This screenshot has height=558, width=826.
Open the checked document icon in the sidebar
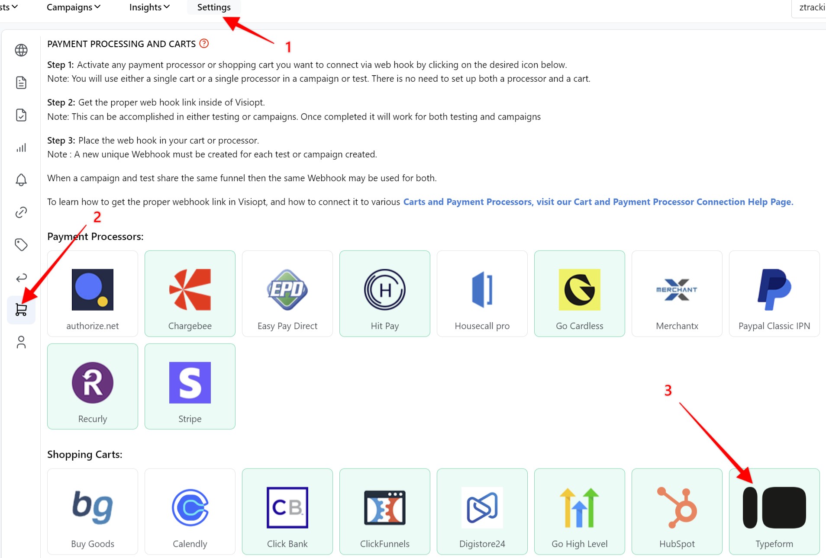(x=21, y=115)
